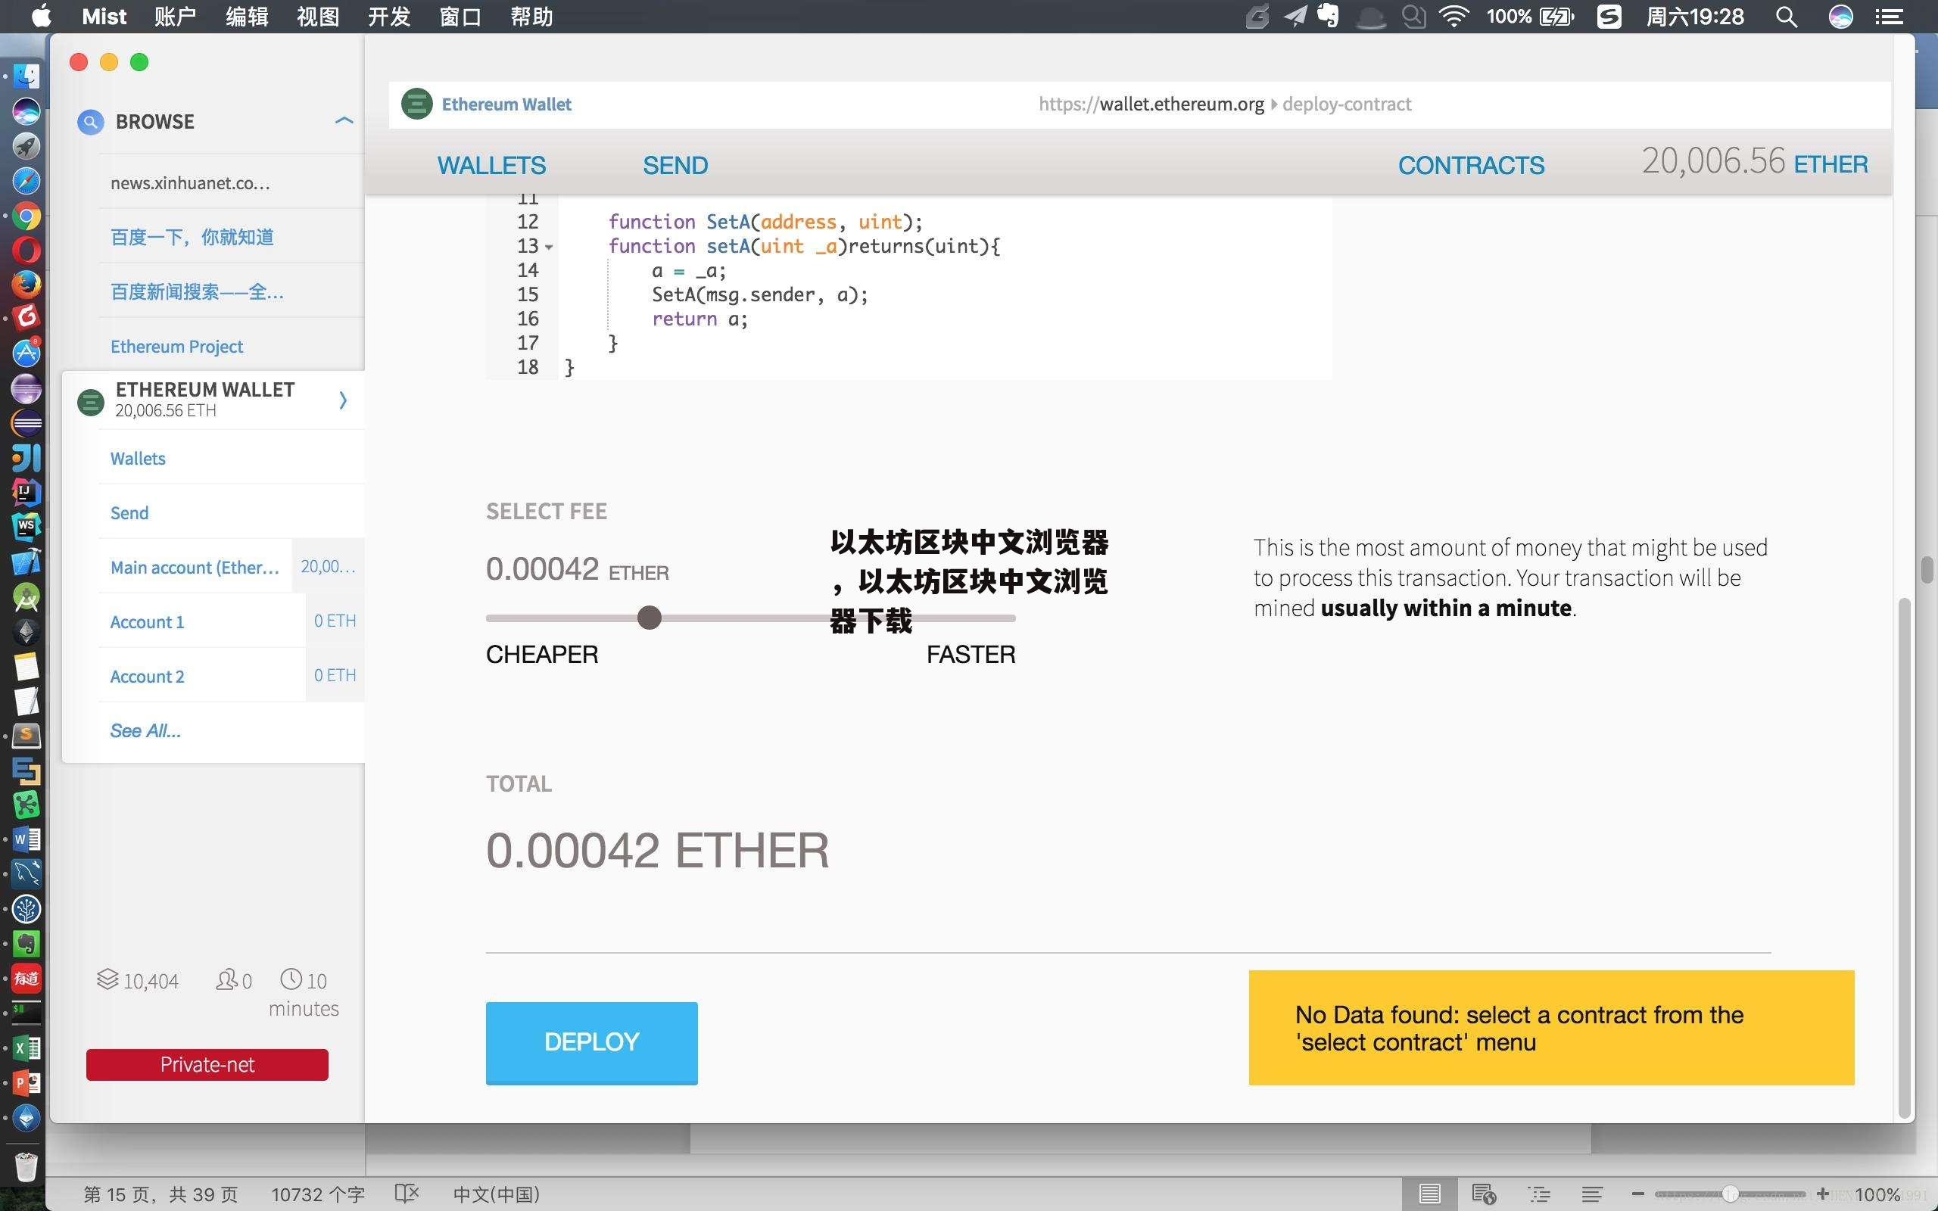Click Word zoom slider in status bar
Viewport: 1938px width, 1211px height.
point(1730,1194)
